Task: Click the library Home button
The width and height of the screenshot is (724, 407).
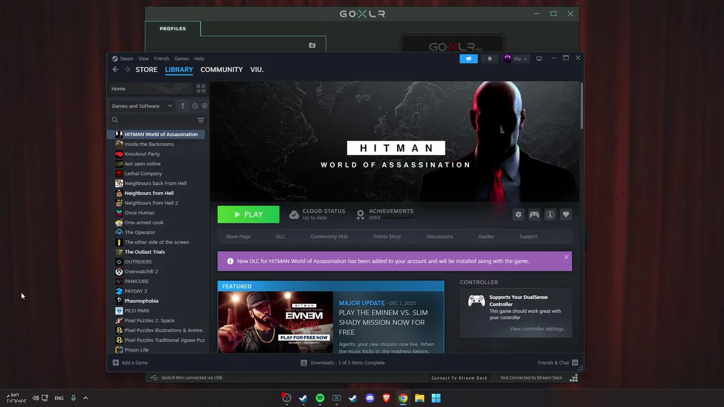Action: (x=150, y=89)
